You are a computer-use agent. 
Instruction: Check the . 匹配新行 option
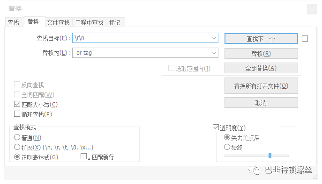[x=83, y=156]
